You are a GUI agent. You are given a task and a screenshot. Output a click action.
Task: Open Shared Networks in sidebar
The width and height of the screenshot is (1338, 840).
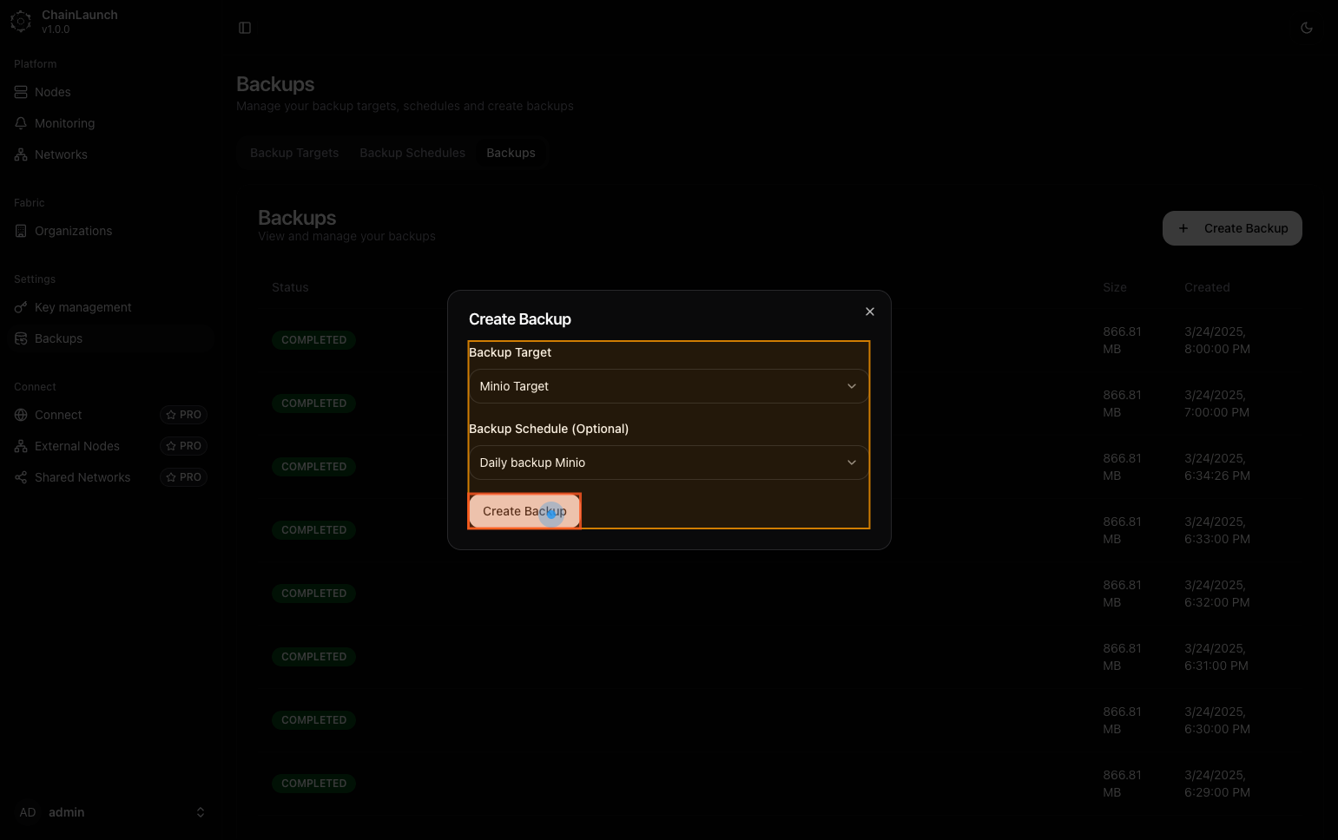click(x=82, y=477)
